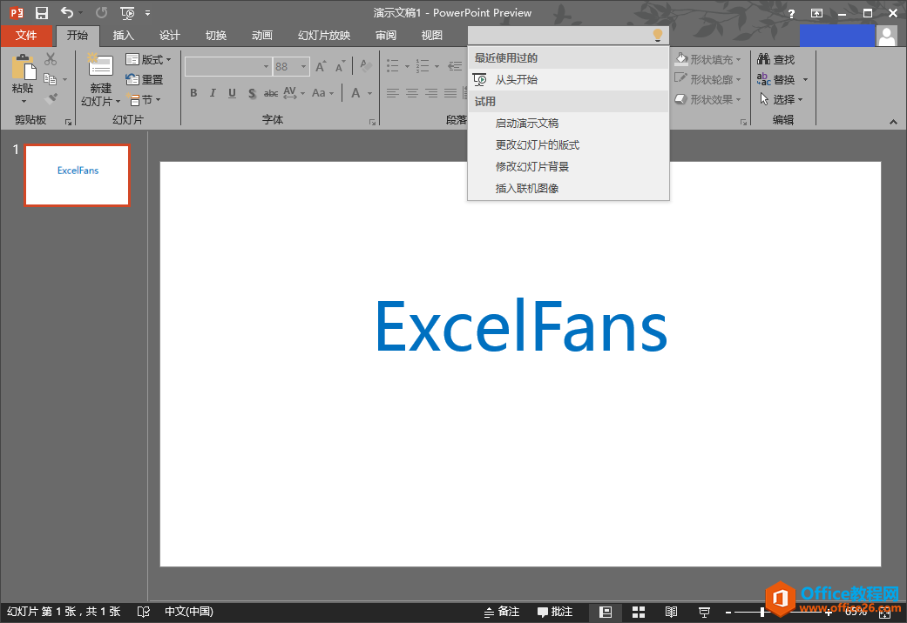Toggle strikethrough abc
Screen dimensions: 907x623
(x=271, y=93)
